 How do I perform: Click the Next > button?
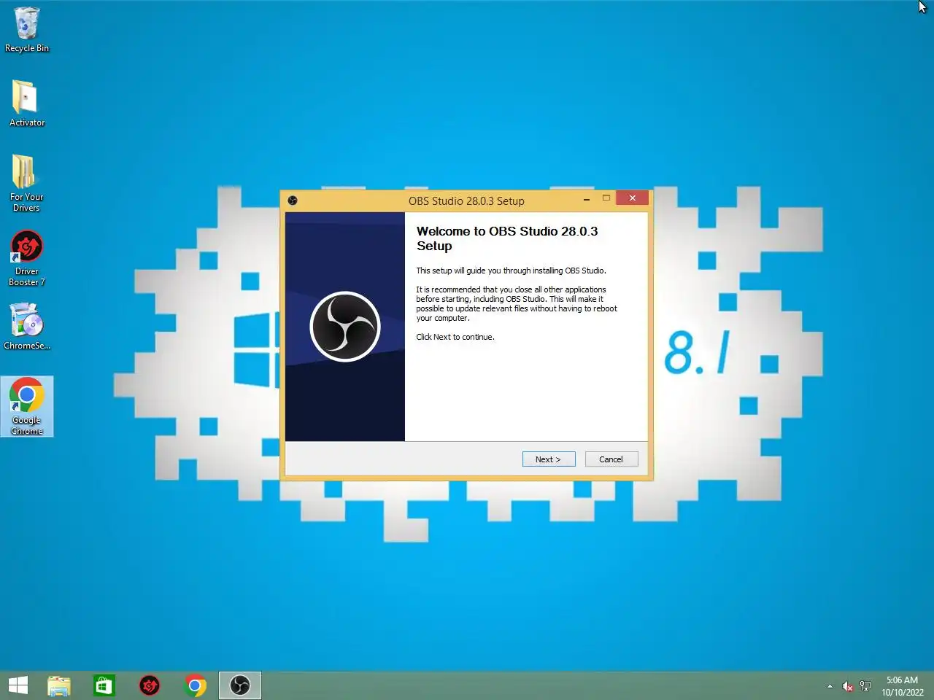point(549,459)
